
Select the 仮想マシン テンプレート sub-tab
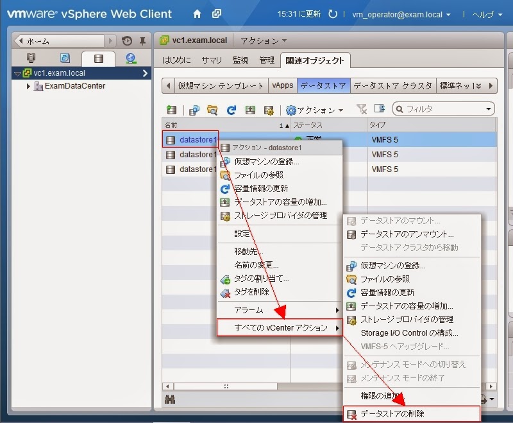click(221, 86)
